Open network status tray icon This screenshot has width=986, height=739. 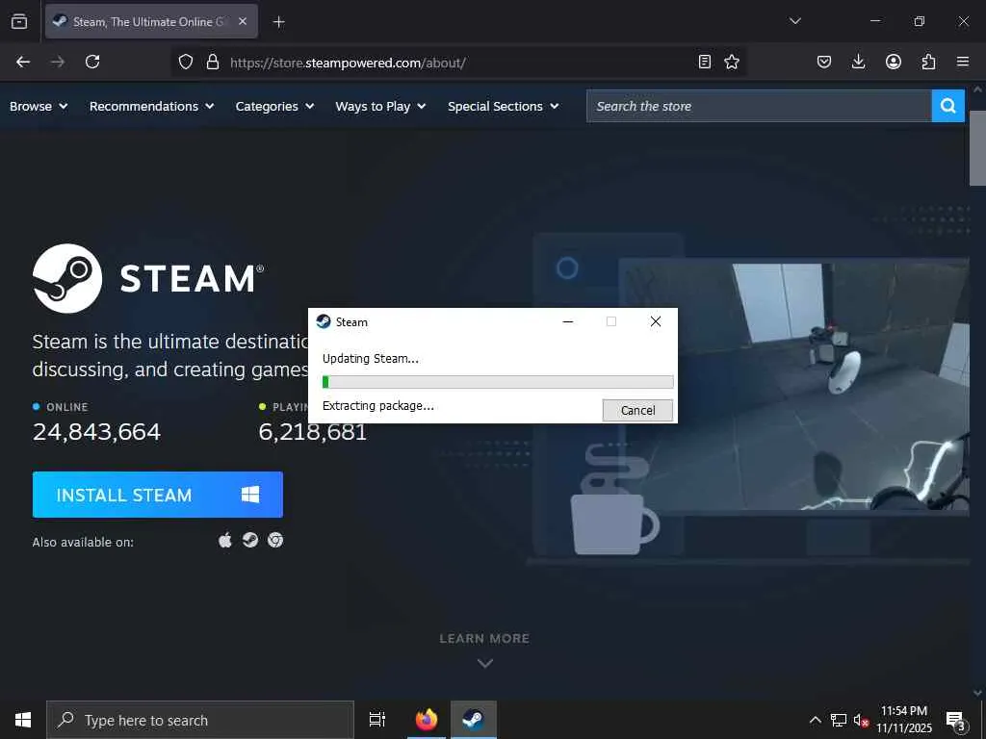(839, 720)
